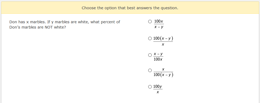Click the lone x denominator of the second answer
The height and width of the screenshot is (103, 260).
163,44
